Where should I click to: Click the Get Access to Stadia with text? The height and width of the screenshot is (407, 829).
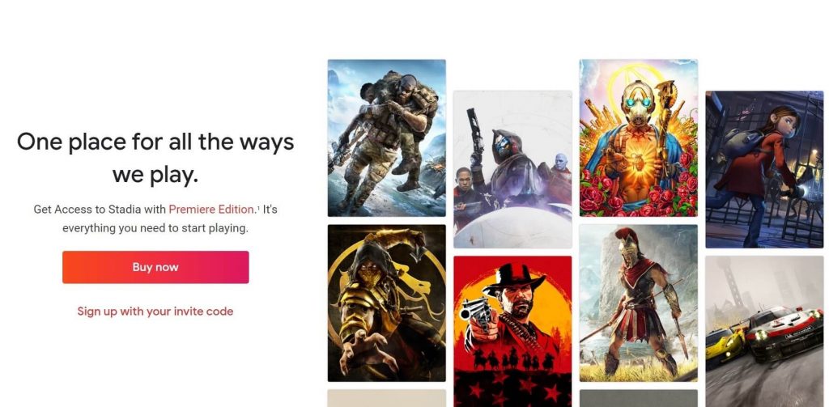(100, 210)
